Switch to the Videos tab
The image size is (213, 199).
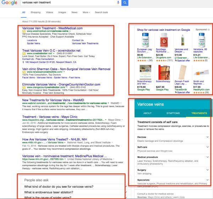pyautogui.click(x=49, y=12)
